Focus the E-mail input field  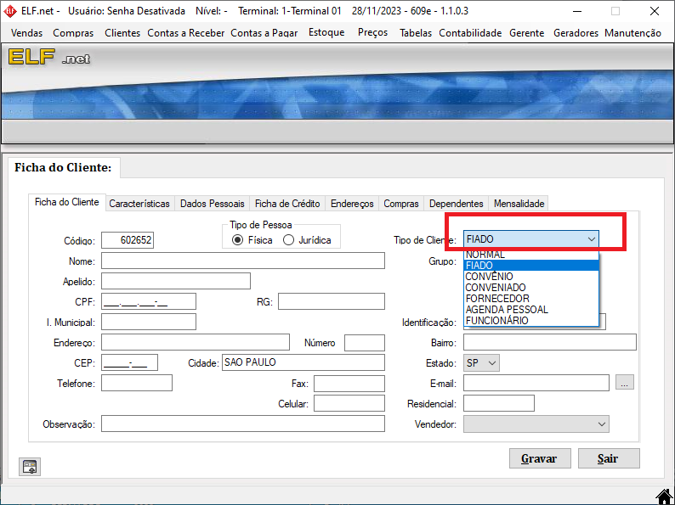click(x=536, y=383)
